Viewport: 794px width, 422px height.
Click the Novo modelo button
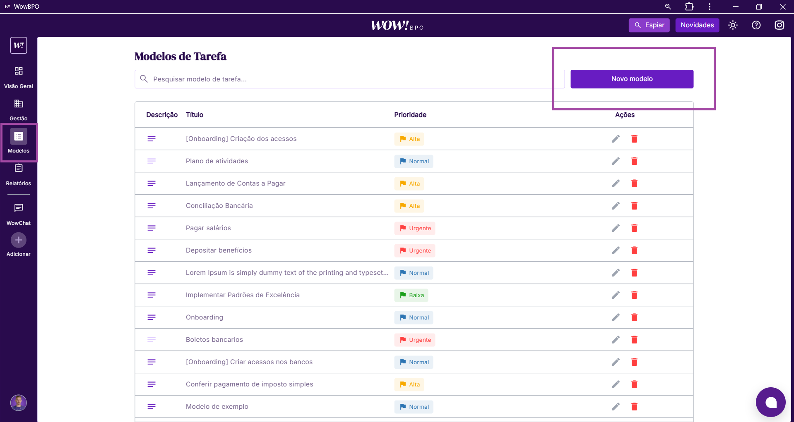(x=632, y=79)
